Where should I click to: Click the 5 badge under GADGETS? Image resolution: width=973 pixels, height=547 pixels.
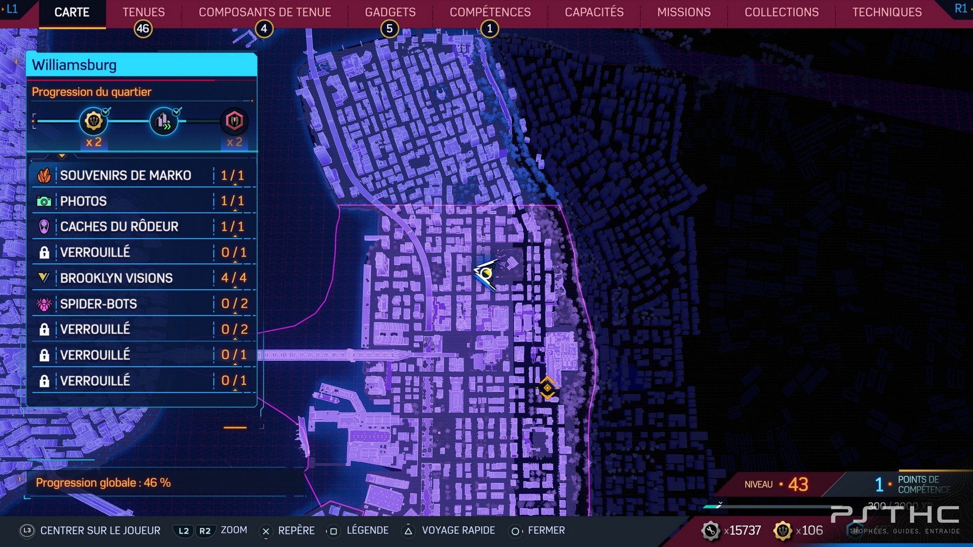(x=389, y=29)
